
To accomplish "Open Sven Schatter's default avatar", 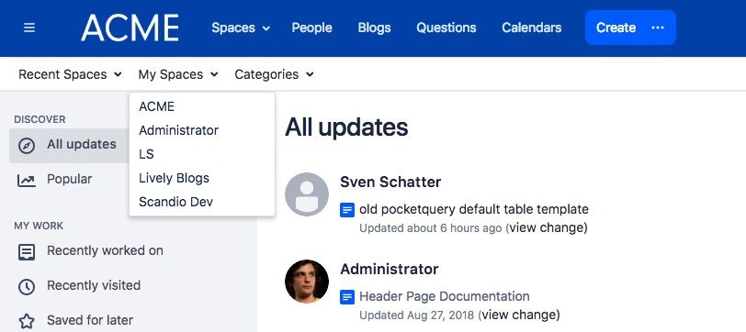I will 307,194.
